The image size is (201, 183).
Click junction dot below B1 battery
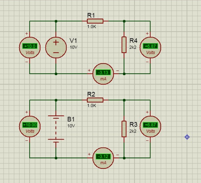(56, 158)
